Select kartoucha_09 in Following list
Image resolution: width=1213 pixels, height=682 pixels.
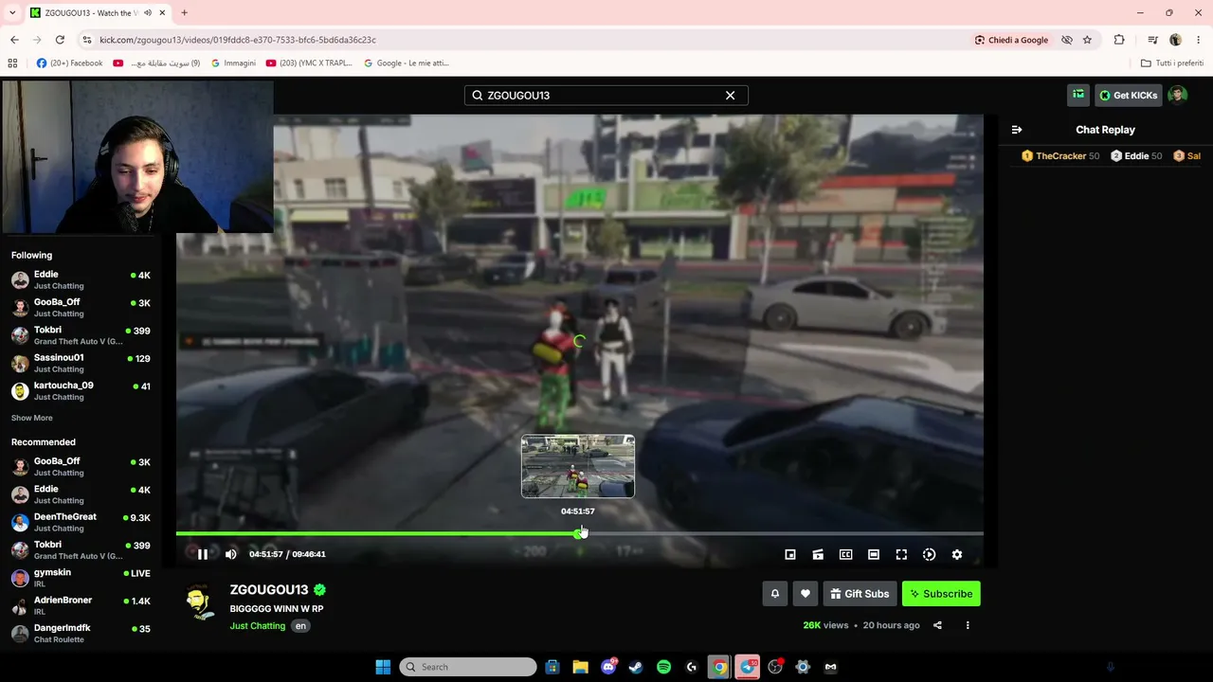point(81,390)
